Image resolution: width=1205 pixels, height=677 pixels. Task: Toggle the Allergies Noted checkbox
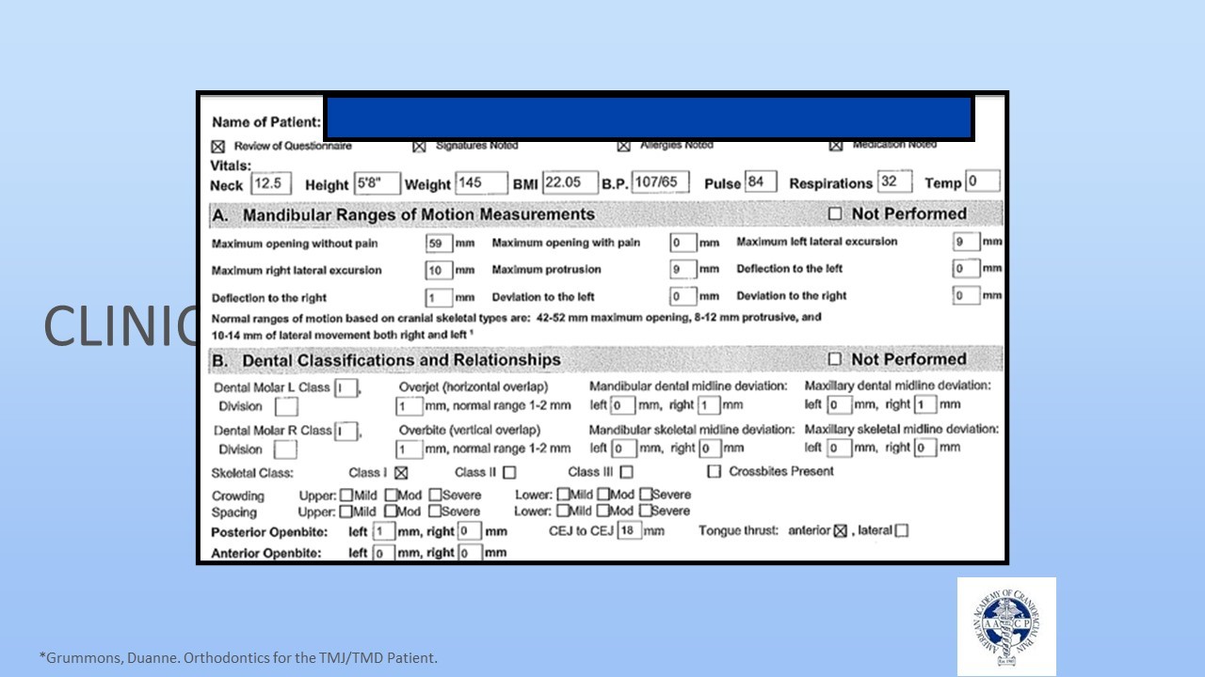point(623,147)
